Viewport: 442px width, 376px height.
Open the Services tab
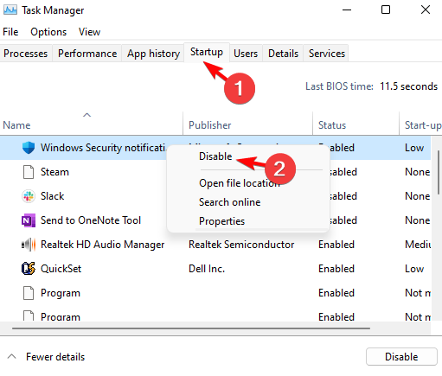[x=326, y=54]
